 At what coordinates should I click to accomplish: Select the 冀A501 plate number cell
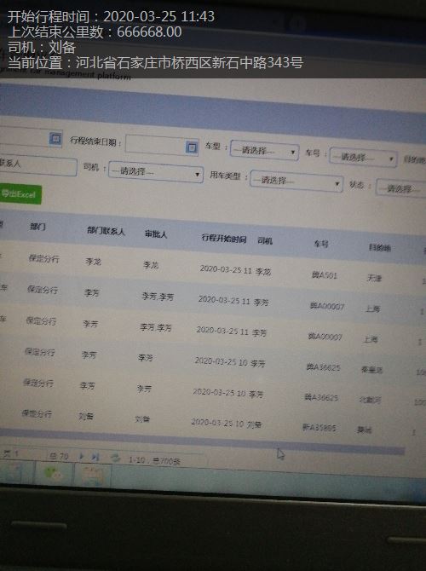(x=325, y=275)
